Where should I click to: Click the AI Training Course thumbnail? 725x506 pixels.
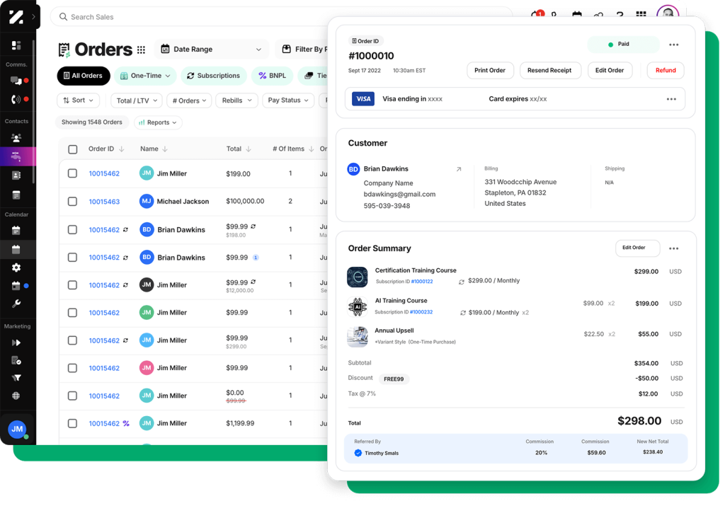(x=358, y=307)
